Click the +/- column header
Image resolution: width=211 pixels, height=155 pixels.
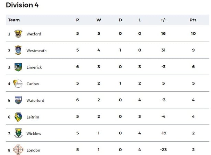pos(163,20)
